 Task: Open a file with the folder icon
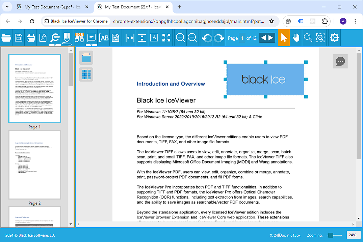pyautogui.click(x=6, y=38)
